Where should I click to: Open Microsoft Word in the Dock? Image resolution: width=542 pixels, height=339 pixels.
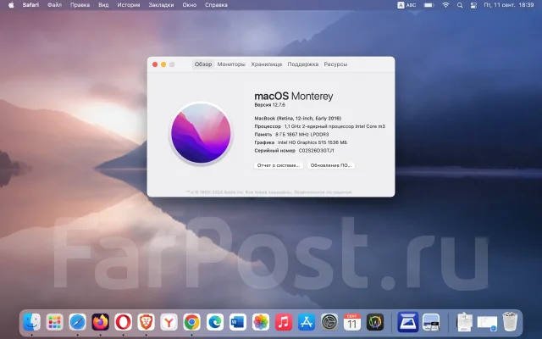[x=237, y=322]
